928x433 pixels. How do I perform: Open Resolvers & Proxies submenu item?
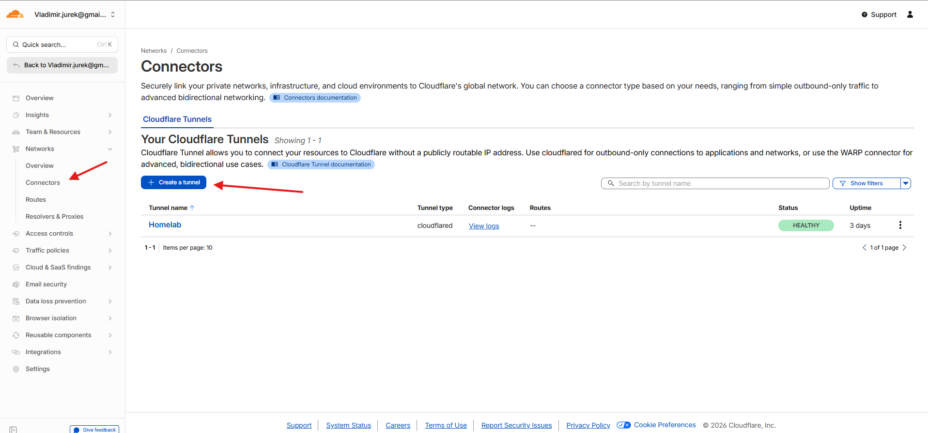54,217
